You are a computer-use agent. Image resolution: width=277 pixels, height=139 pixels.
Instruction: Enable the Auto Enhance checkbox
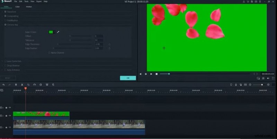[x=5, y=70]
